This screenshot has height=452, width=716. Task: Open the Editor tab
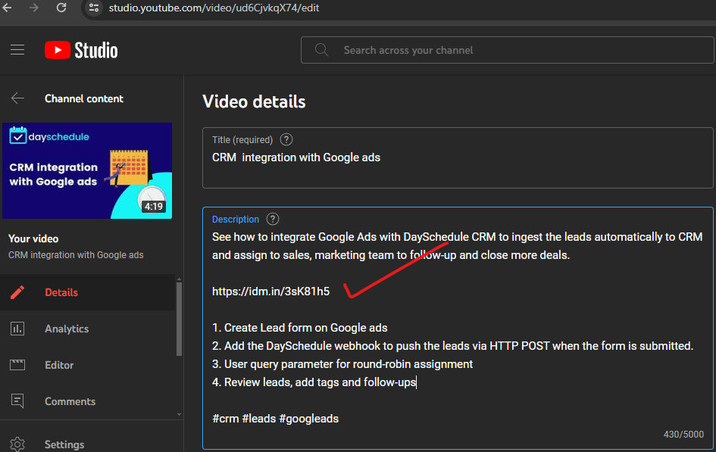click(x=88, y=365)
